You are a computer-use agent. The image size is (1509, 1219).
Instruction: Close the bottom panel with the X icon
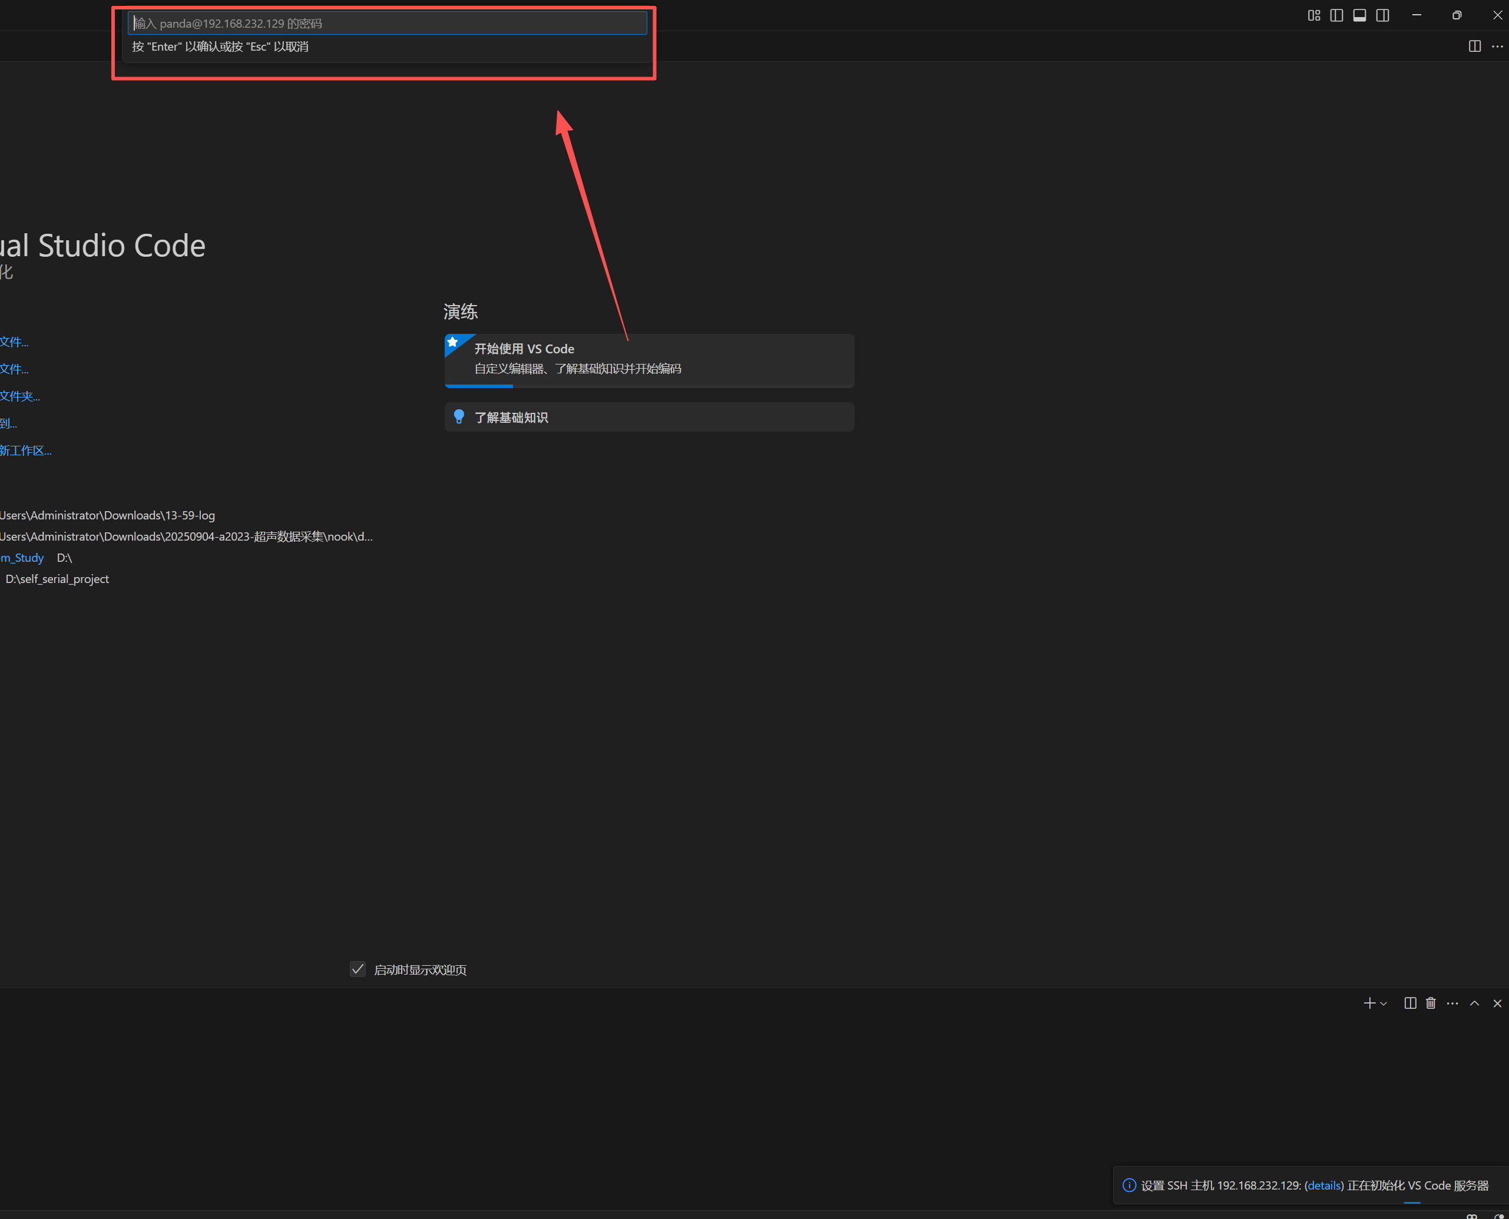[1497, 1003]
